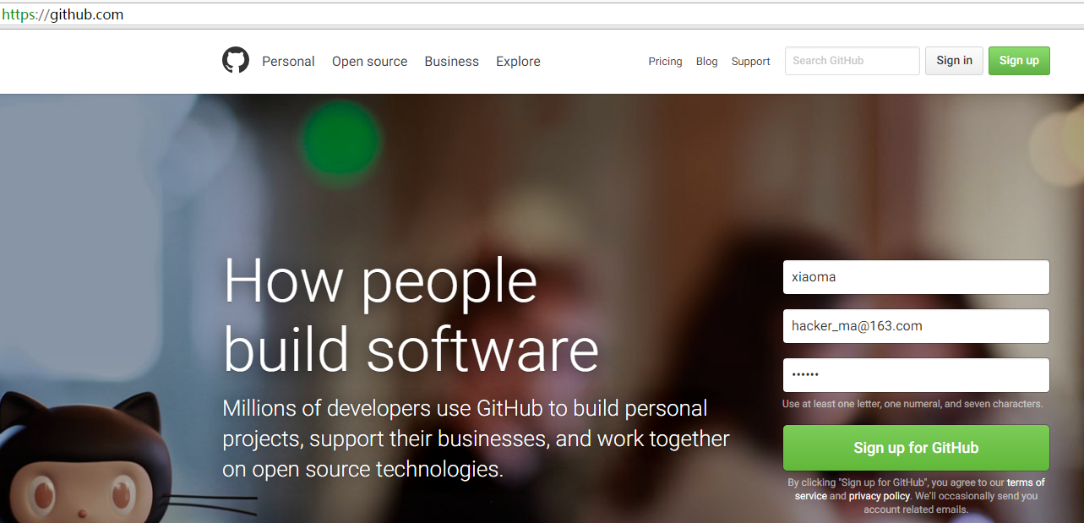Focus the Search GitHub field
Image resolution: width=1084 pixels, height=523 pixels.
[x=852, y=61]
